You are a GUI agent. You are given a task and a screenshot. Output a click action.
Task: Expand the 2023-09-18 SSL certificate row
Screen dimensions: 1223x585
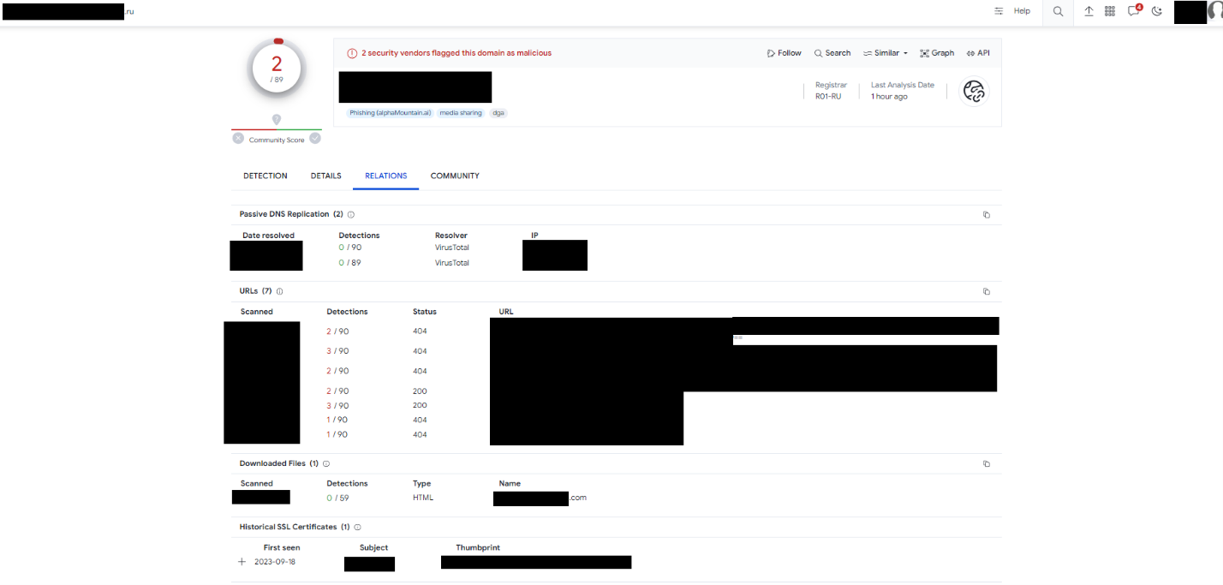pos(242,562)
